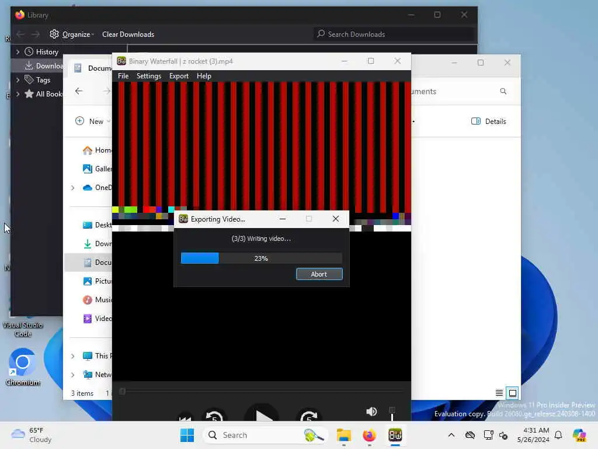The height and width of the screenshot is (449, 598).
Task: Open Network in File Explorer sidebar
Action: [x=98, y=375]
